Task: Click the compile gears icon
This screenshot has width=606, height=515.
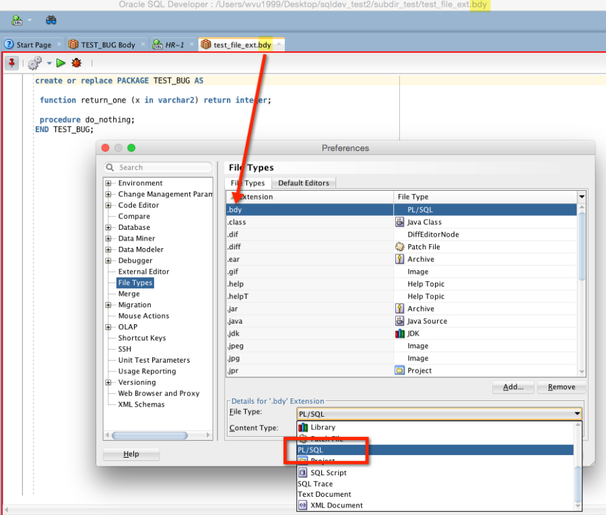Action: (34, 63)
